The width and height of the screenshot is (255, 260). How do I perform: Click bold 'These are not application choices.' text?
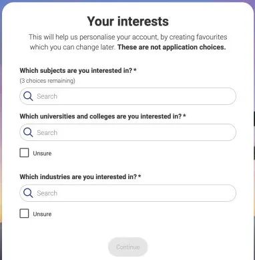click(172, 47)
